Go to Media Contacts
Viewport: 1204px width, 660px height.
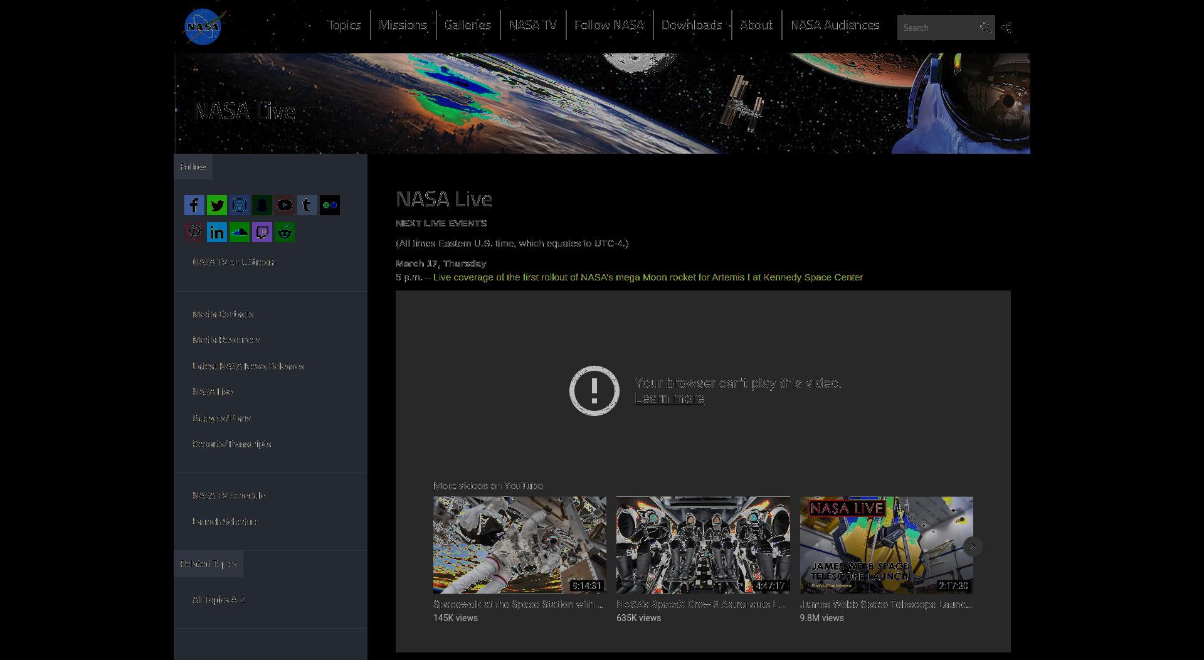click(x=223, y=314)
